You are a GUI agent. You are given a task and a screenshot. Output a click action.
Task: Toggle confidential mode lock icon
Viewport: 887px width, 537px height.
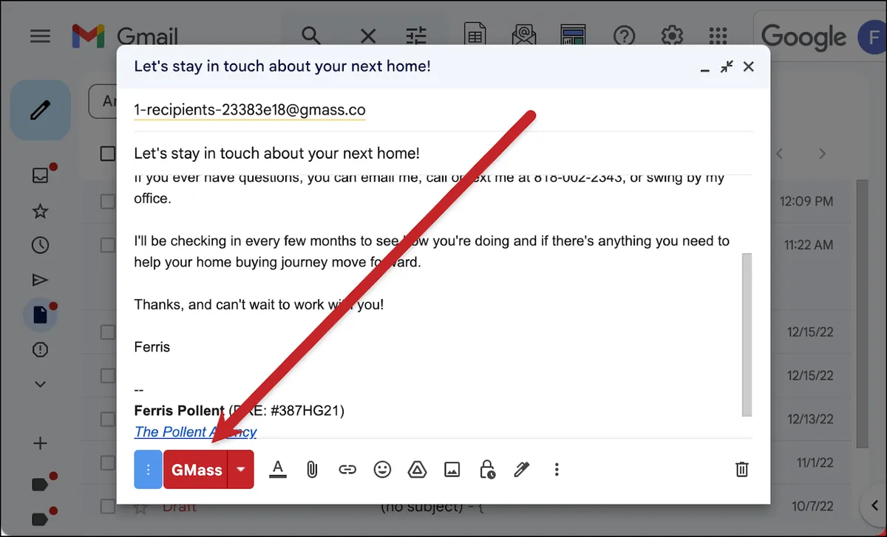487,469
